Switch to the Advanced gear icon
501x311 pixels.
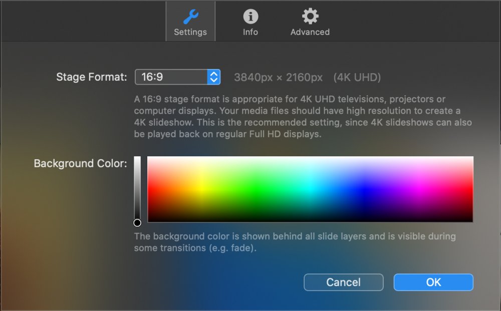[310, 16]
